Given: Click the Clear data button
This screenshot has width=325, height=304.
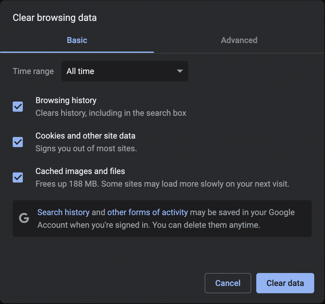Looking at the screenshot, I should click(285, 283).
